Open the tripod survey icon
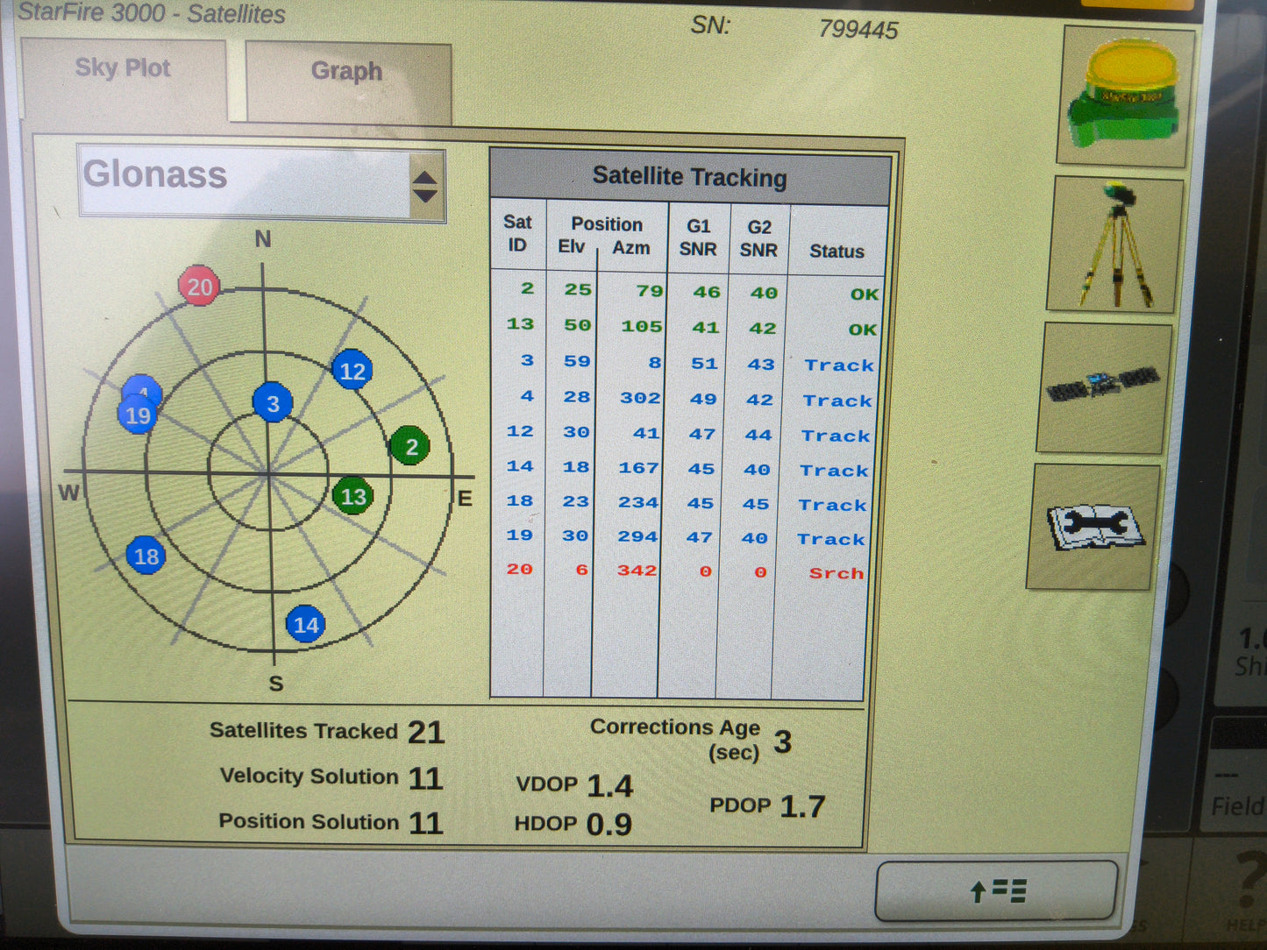 point(1116,245)
